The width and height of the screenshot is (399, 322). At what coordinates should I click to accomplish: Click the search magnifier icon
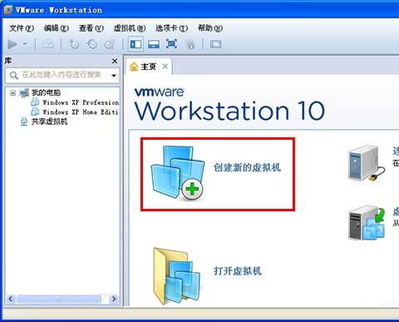tap(13, 75)
